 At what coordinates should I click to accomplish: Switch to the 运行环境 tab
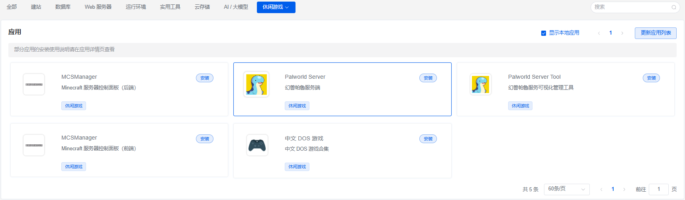(136, 7)
